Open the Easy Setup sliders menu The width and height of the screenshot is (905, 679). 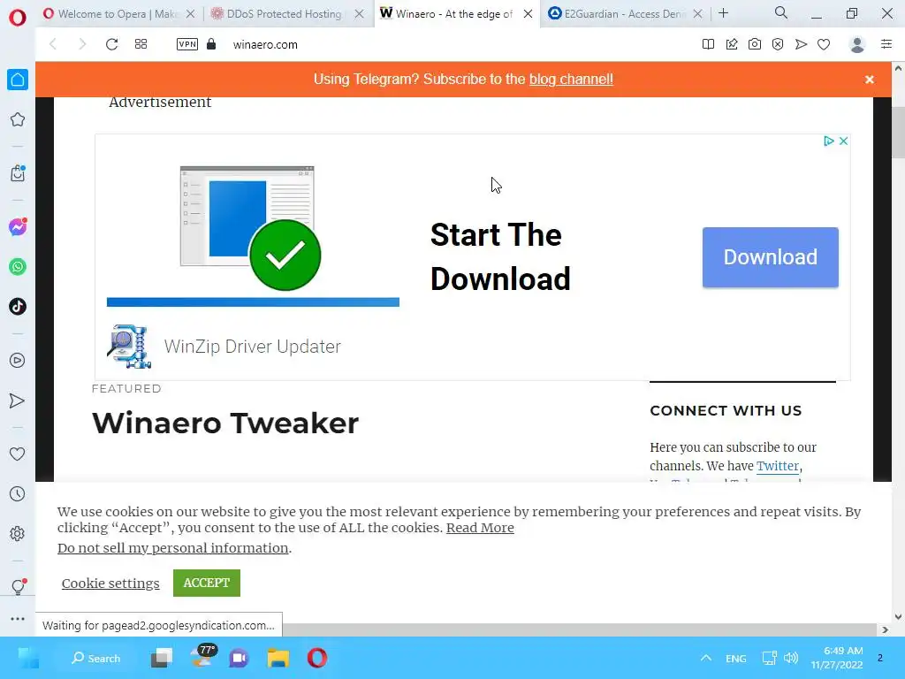click(886, 44)
